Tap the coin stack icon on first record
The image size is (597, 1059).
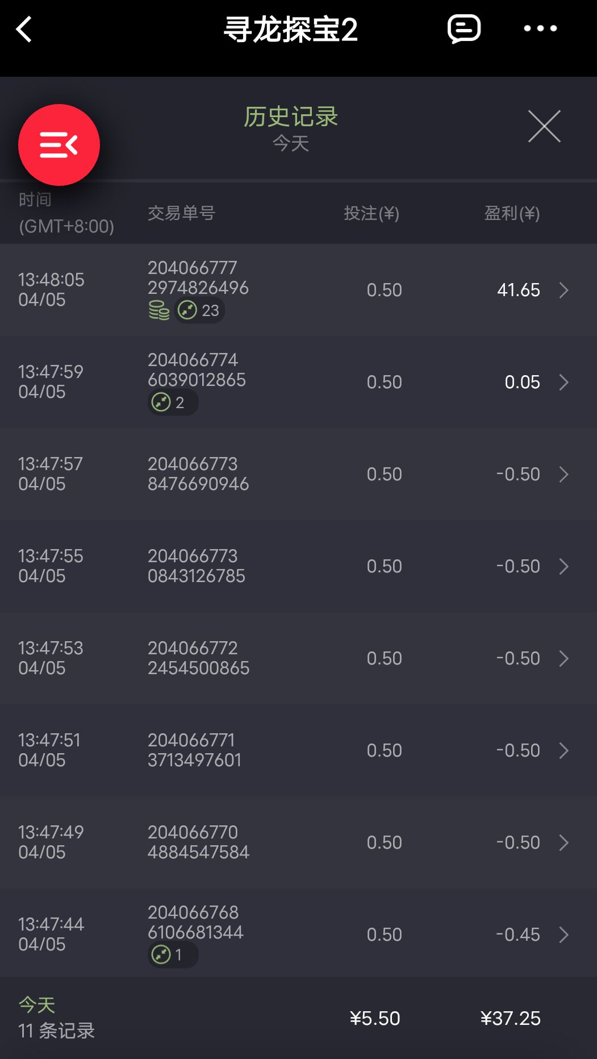pos(159,310)
